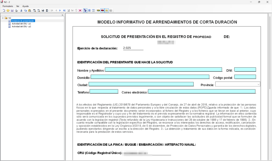
Task: Jump to the last page with the toolbar arrow
Action: point(64,11)
